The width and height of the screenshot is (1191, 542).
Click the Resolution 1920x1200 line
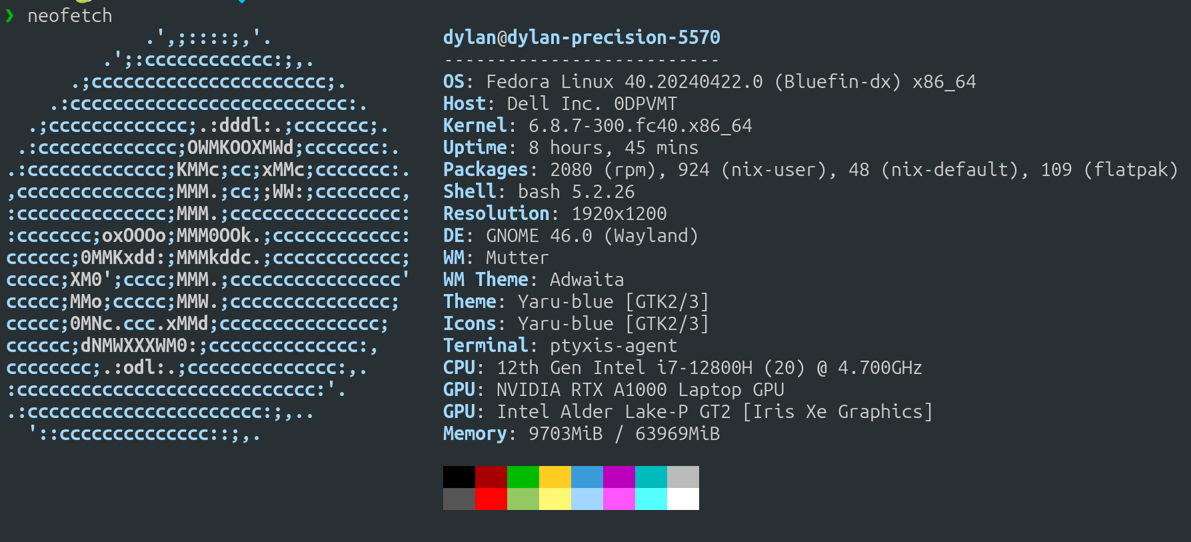pos(555,213)
